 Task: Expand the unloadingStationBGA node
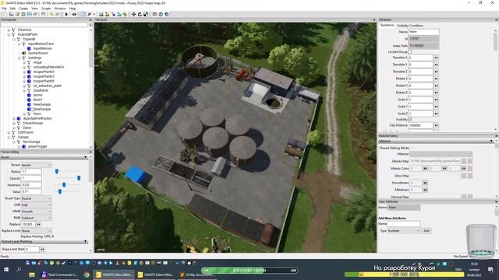click(x=24, y=67)
